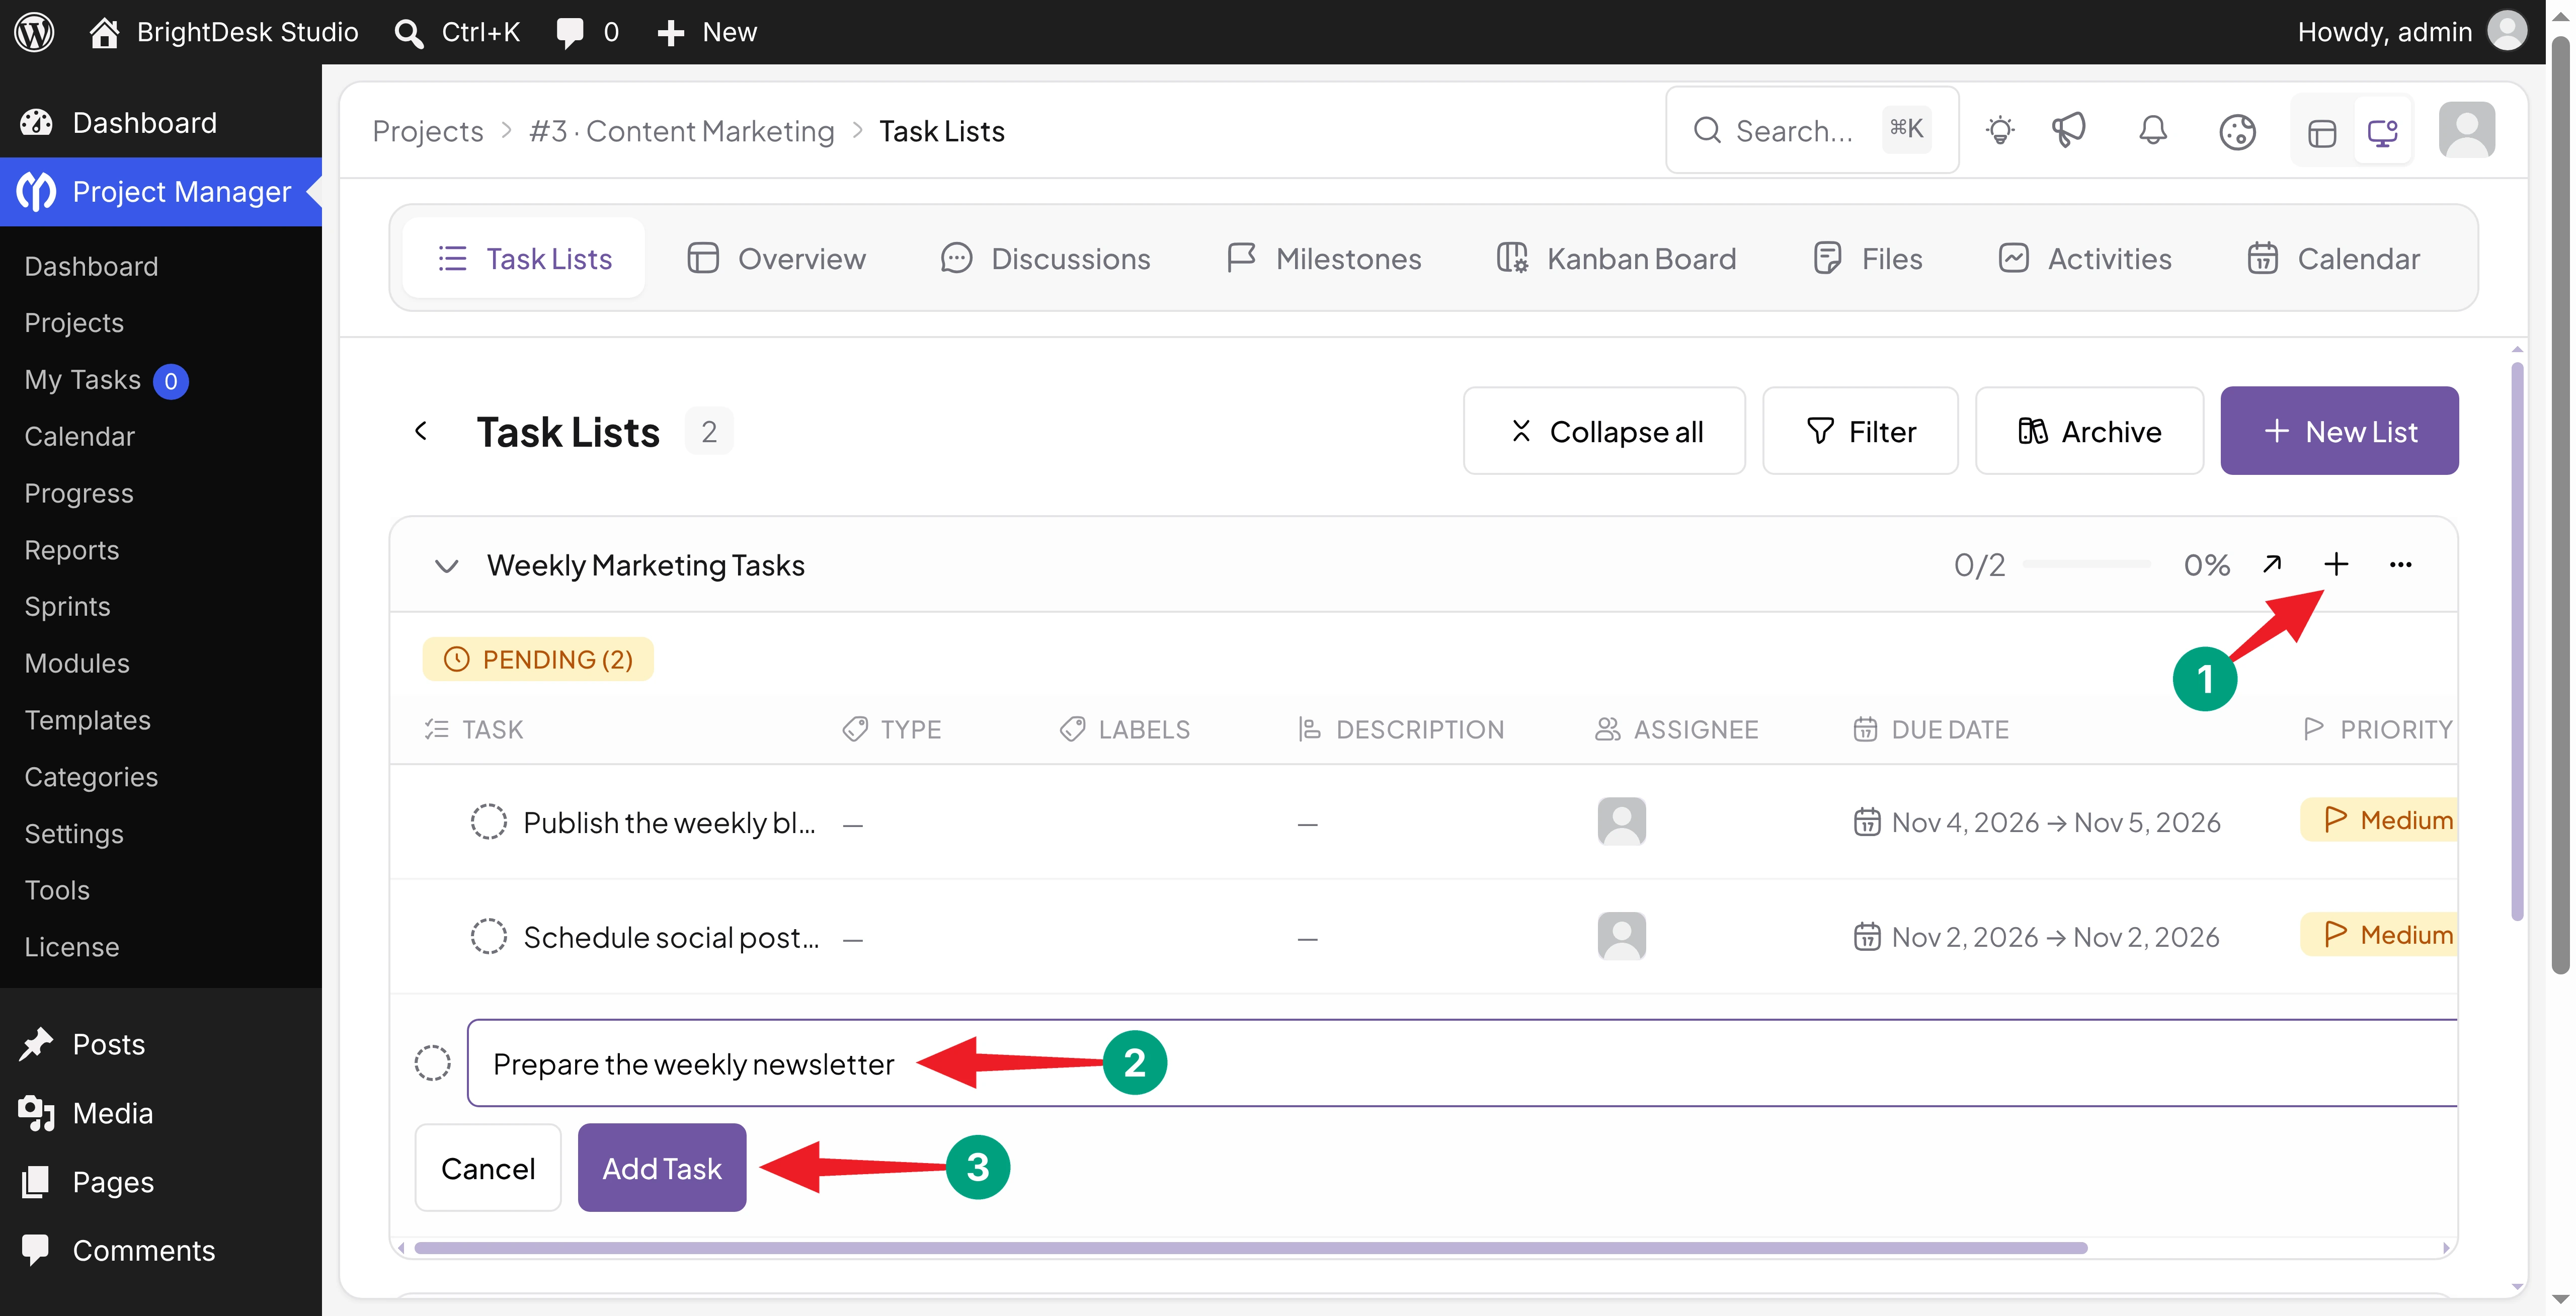Image resolution: width=2576 pixels, height=1316 pixels.
Task: Open Medium priority dropdown for Schedule social posts
Action: pos(2379,935)
